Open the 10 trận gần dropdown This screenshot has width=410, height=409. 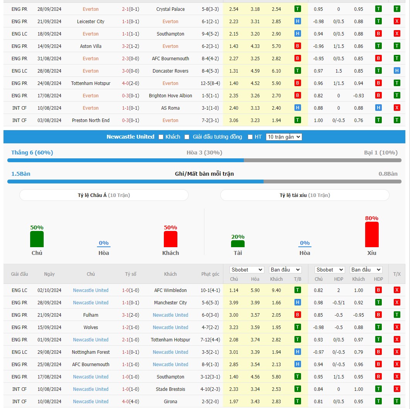click(x=284, y=137)
